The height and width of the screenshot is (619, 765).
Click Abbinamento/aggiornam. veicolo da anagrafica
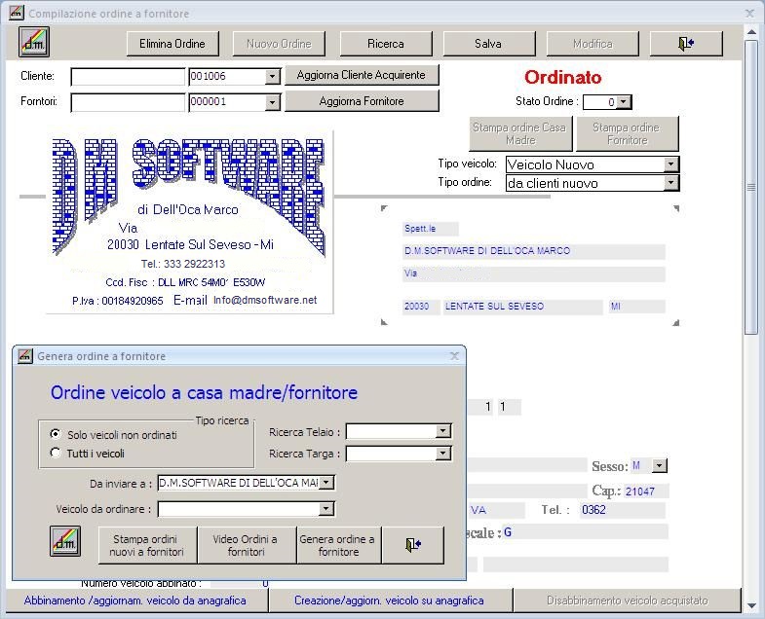point(136,601)
